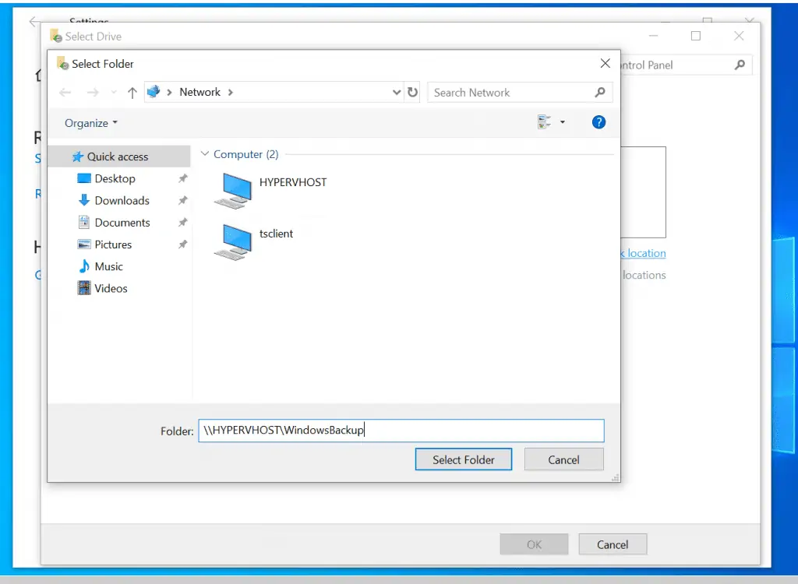Image resolution: width=798 pixels, height=584 pixels.
Task: Select Music in the sidebar
Action: [108, 266]
